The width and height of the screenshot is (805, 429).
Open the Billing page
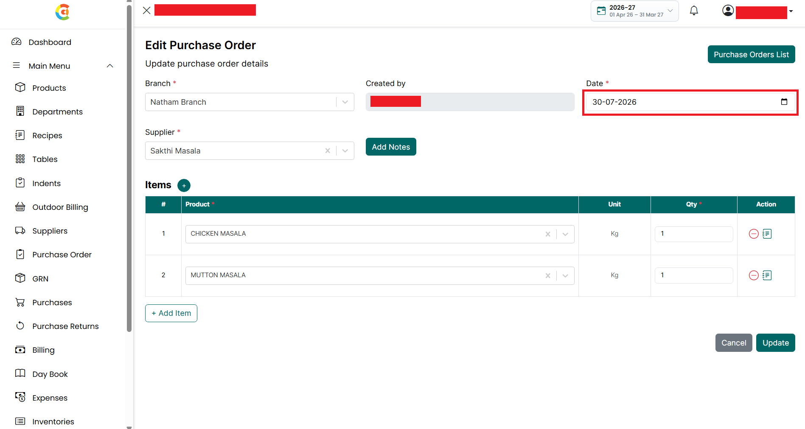43,350
